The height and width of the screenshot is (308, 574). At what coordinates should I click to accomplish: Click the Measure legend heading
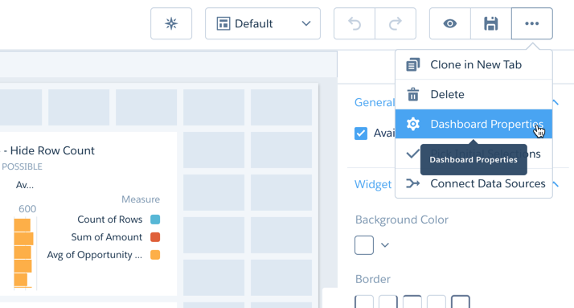tap(141, 199)
